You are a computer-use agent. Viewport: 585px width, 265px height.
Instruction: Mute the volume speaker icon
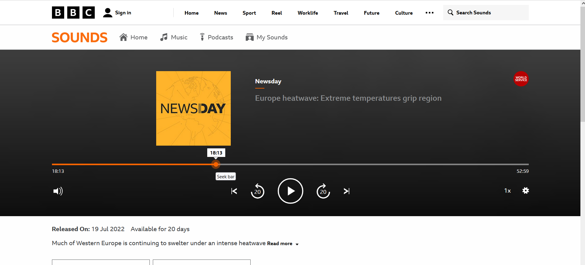(58, 191)
